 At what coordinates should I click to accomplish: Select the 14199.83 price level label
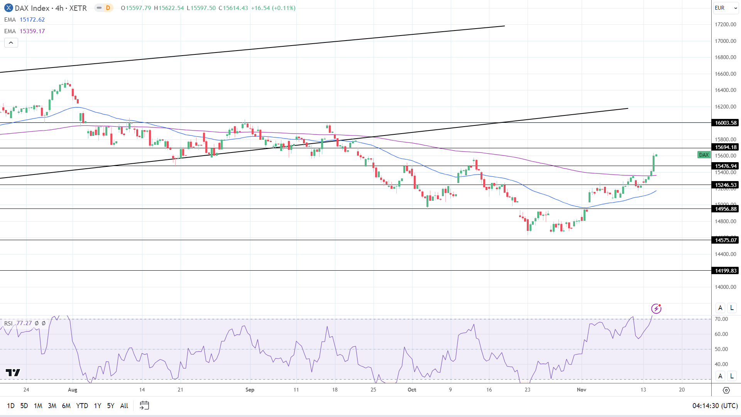tap(725, 271)
